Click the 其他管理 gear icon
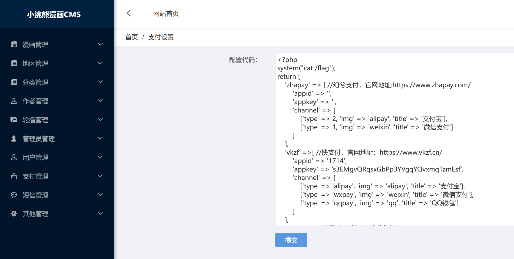This screenshot has height=259, width=514. [14, 213]
